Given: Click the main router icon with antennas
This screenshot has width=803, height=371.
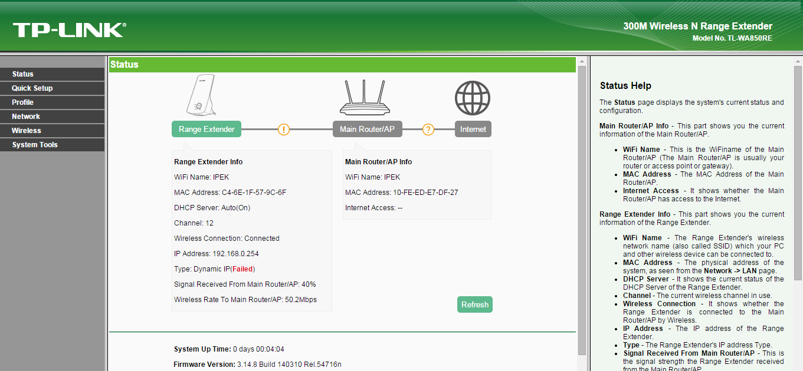Looking at the screenshot, I should (365, 97).
